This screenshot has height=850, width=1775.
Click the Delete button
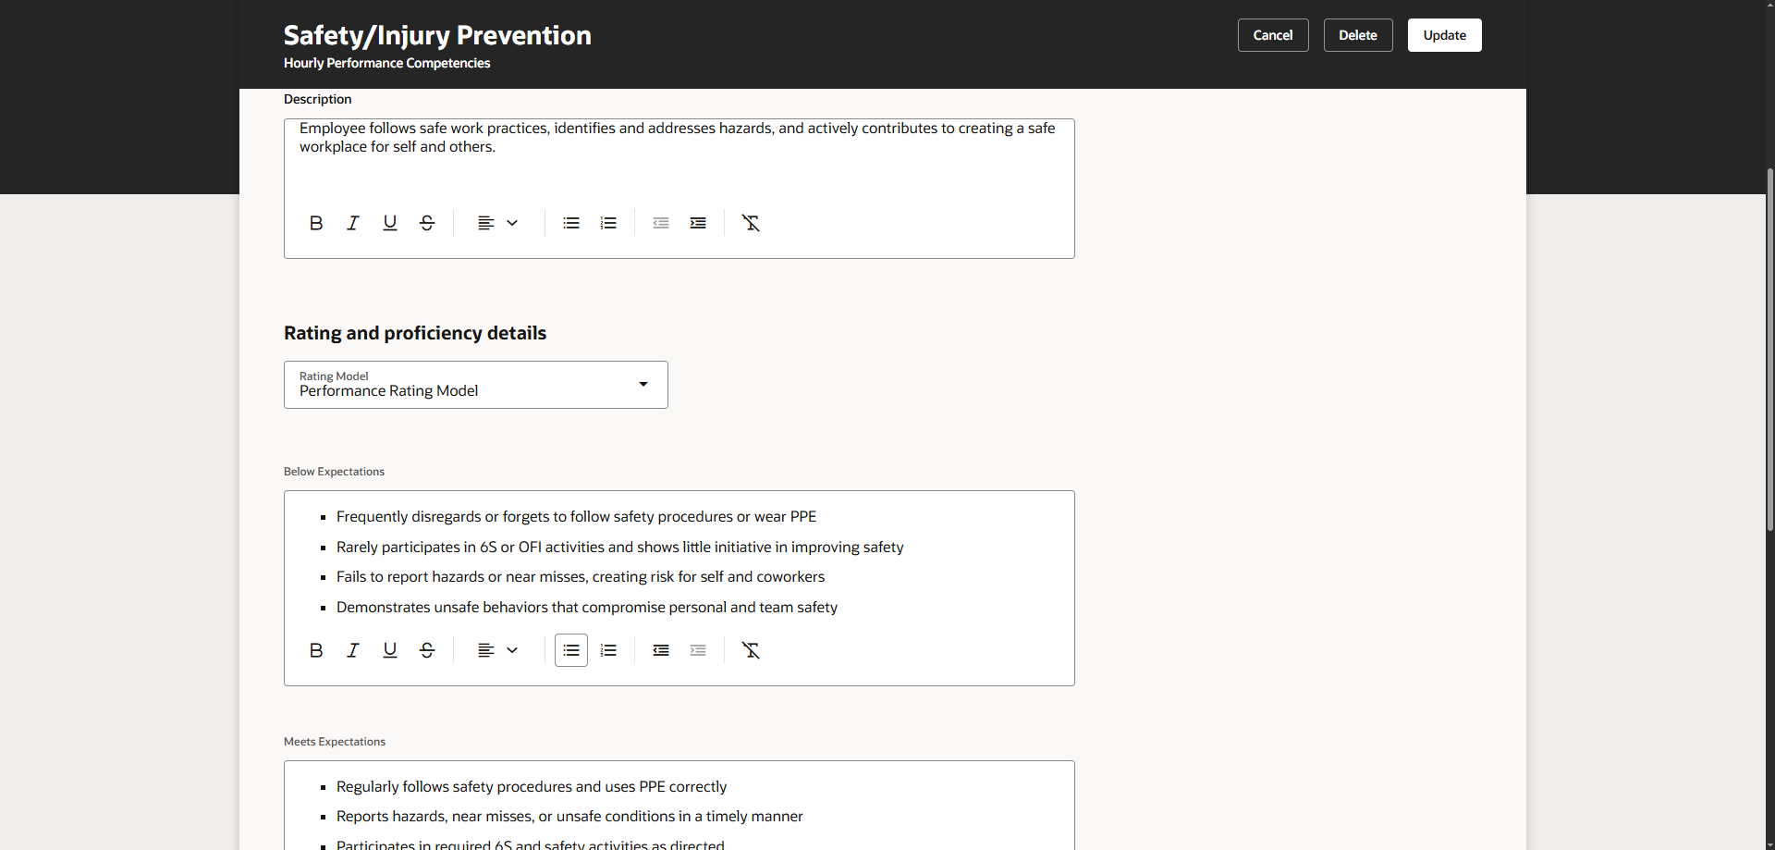coord(1358,35)
